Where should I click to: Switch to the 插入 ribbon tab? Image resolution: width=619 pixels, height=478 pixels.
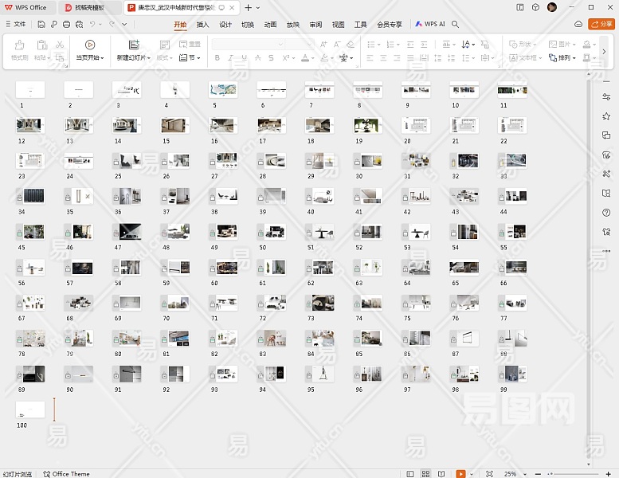[x=202, y=25]
